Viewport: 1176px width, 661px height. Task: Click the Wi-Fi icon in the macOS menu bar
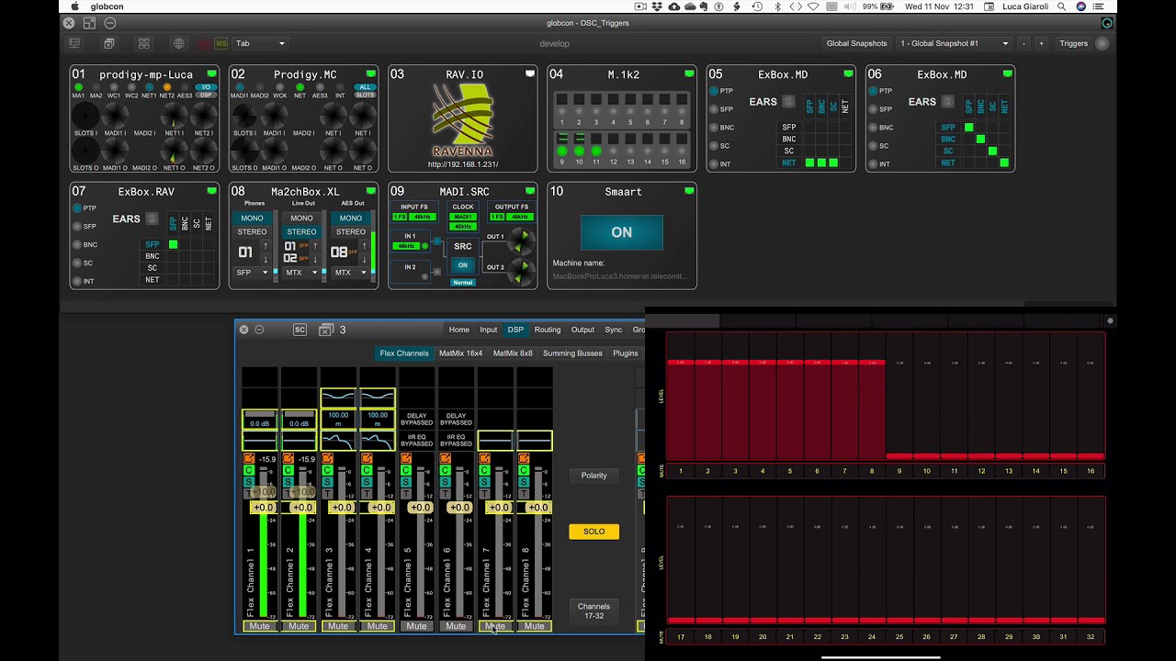[813, 6]
